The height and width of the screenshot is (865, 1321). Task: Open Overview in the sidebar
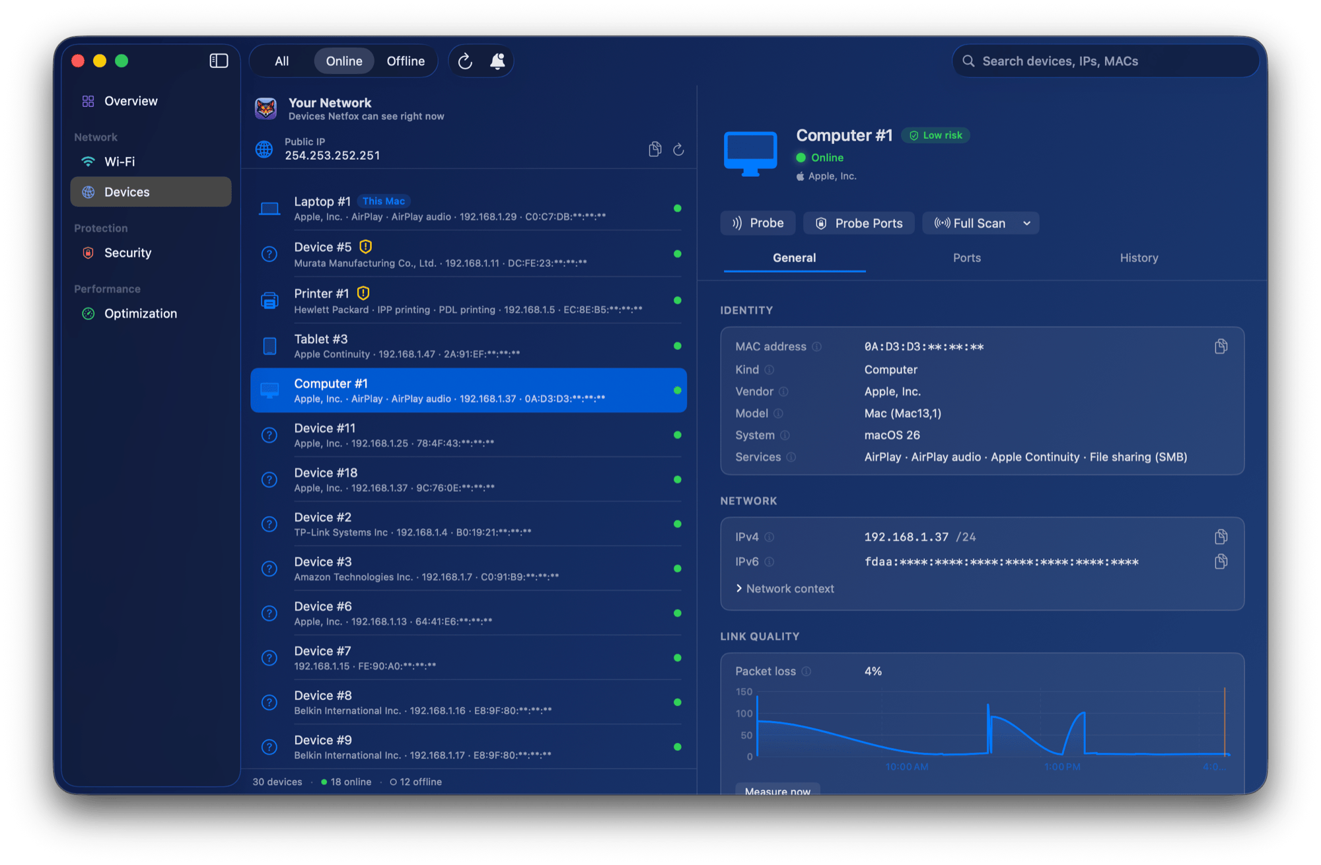point(151,101)
